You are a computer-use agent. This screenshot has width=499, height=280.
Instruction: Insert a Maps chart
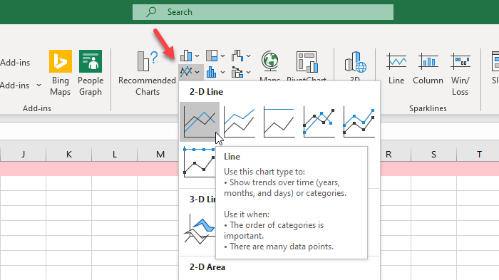point(270,66)
